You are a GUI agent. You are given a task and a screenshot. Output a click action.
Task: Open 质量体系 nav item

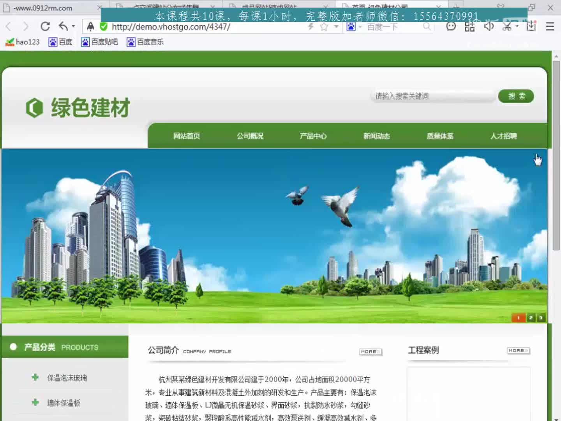[440, 136]
